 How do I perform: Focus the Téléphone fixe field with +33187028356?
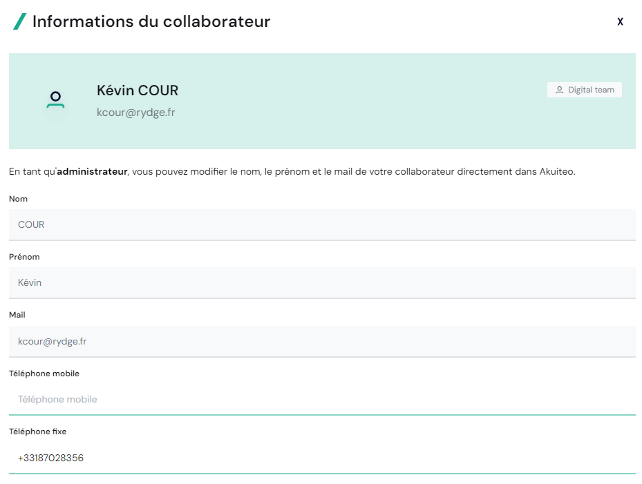click(x=322, y=458)
